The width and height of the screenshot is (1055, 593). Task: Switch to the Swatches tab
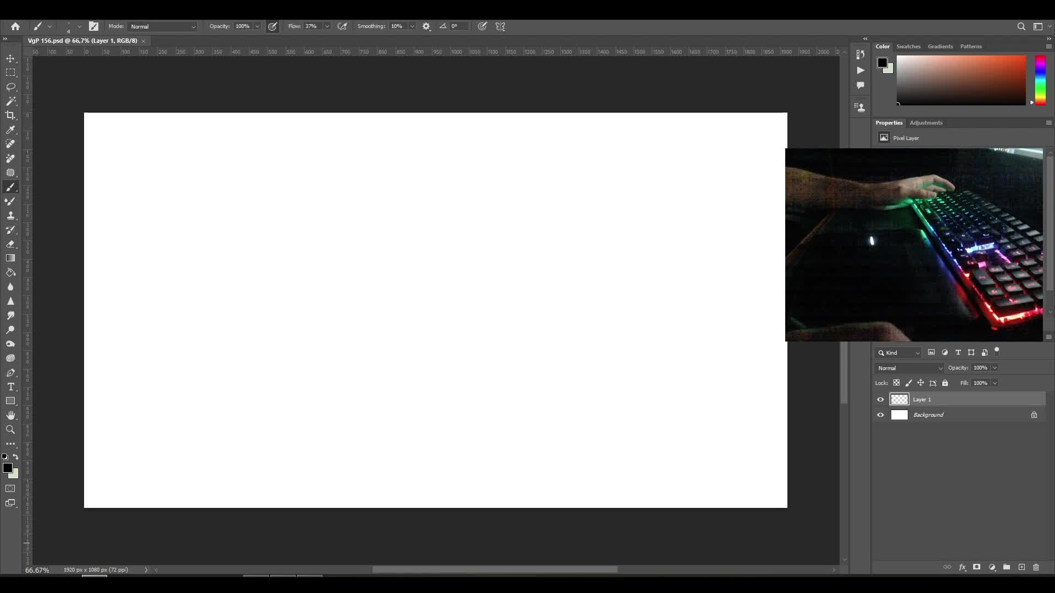coord(908,46)
